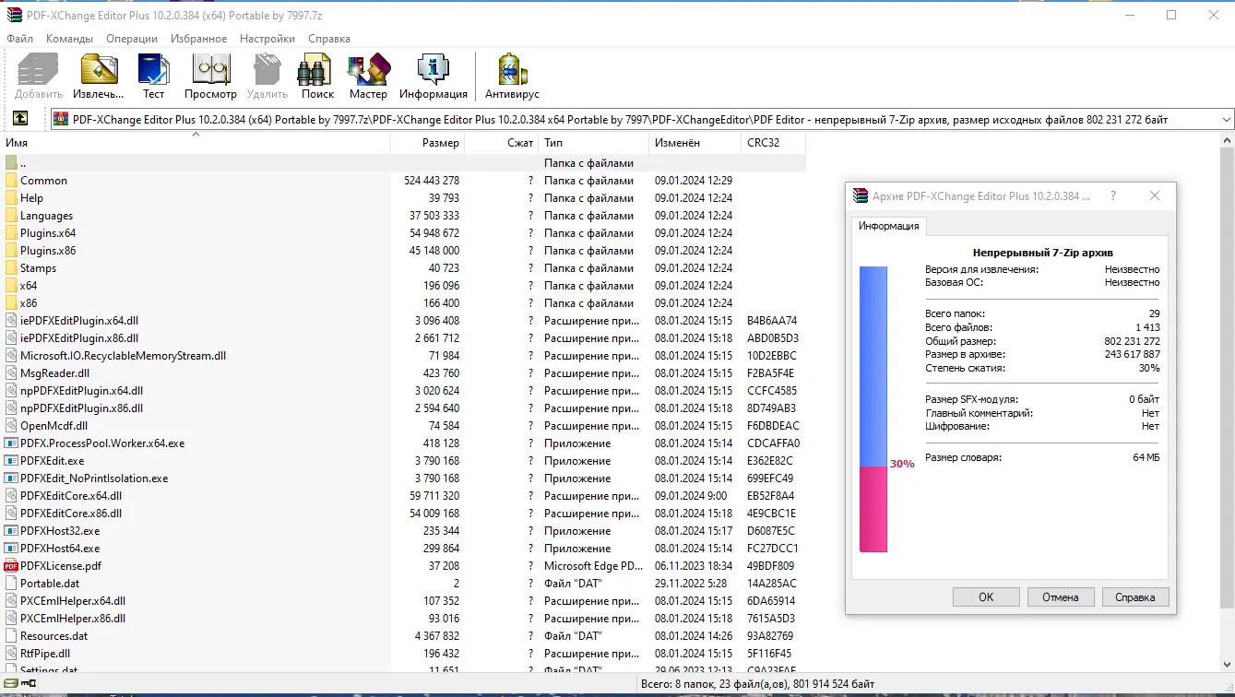Open the Команды menu
The height and width of the screenshot is (697, 1235).
coord(69,39)
